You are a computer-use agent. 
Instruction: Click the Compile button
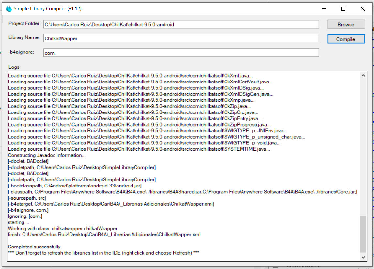click(x=346, y=39)
